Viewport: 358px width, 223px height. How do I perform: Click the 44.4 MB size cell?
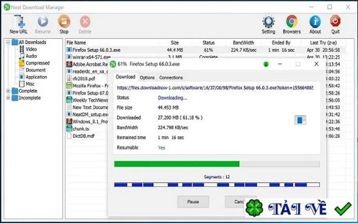[175, 50]
